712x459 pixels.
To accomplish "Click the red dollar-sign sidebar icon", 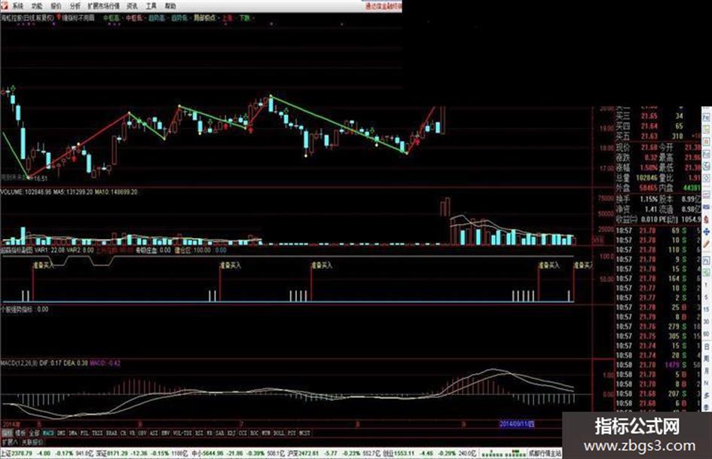I will pyautogui.click(x=707, y=219).
